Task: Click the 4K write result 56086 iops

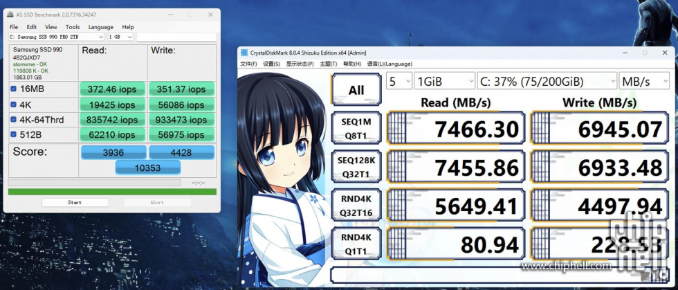Action: pos(181,105)
